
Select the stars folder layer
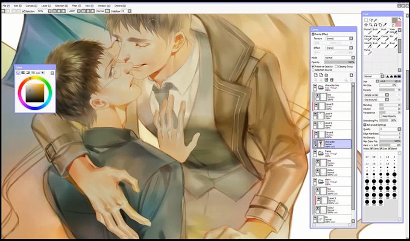(x=332, y=181)
